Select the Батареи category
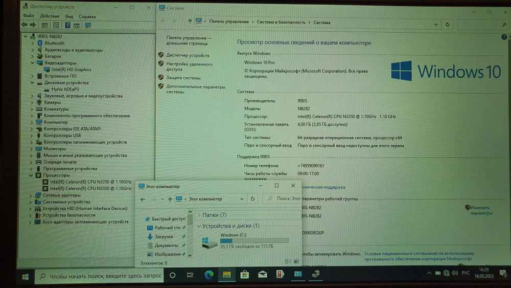The image size is (511, 288). tap(53, 56)
